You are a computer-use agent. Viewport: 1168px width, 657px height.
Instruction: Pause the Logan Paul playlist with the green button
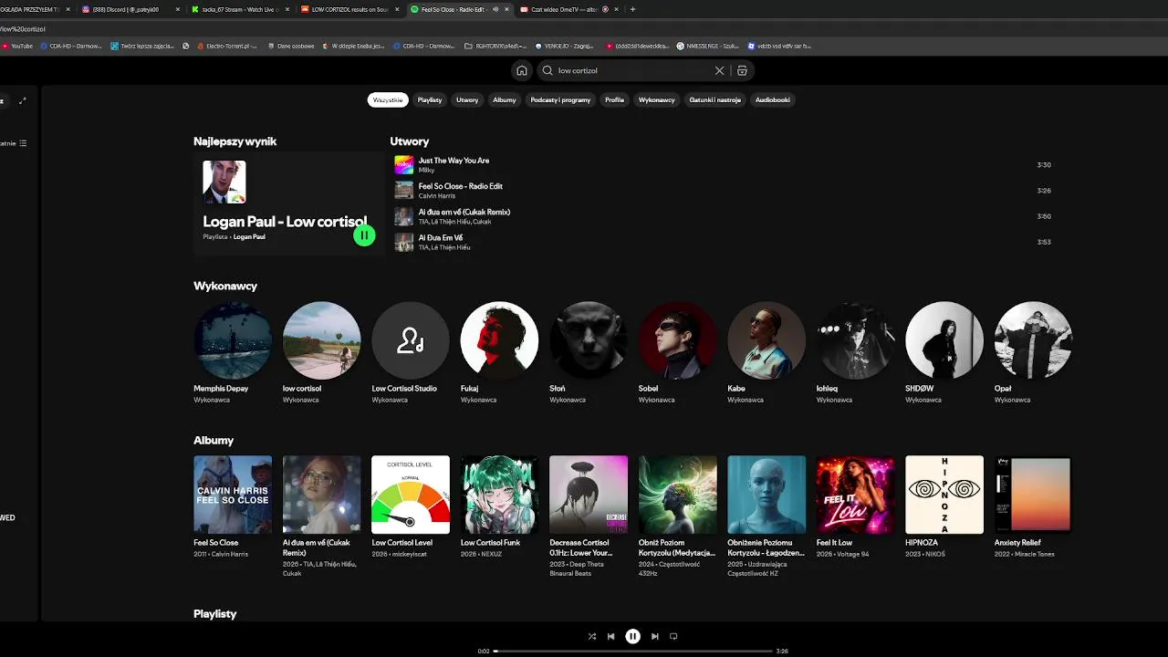click(x=364, y=235)
